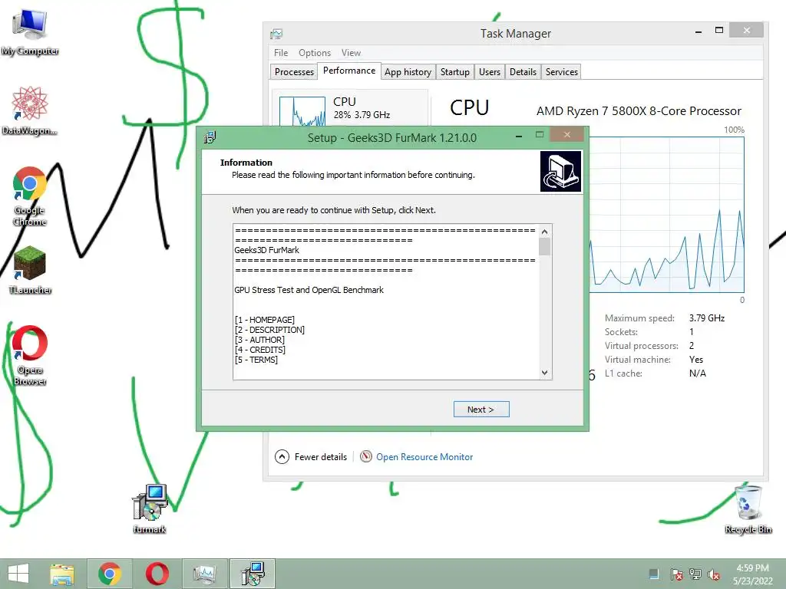Viewport: 786px width, 589px height.
Task: Click the information box scrollbar thumb
Action: (x=544, y=247)
